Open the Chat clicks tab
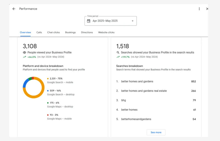220x141 pixels. pos(53,32)
